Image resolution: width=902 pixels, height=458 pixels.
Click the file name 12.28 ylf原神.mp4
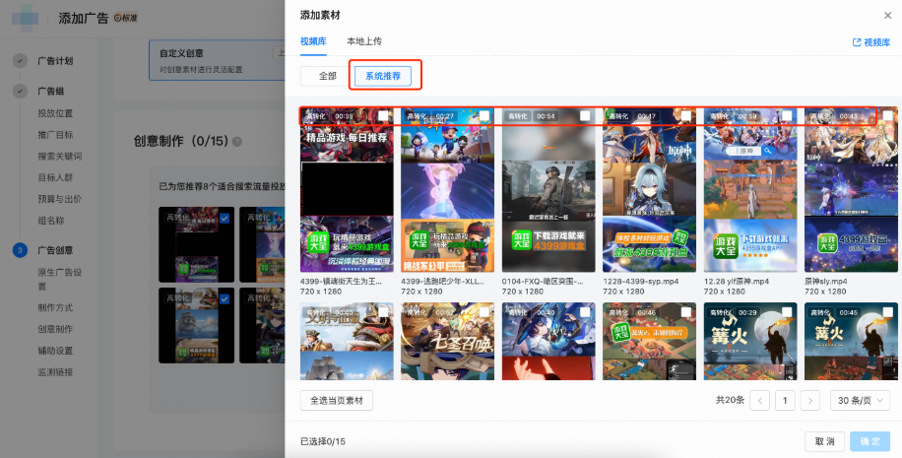coord(738,282)
